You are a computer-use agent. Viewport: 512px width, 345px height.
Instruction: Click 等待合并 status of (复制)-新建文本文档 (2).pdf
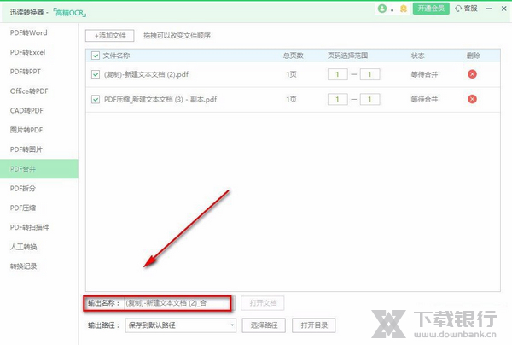tap(424, 74)
